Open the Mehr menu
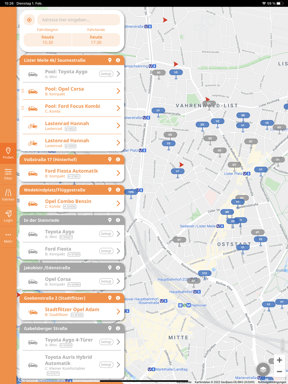The image size is (288, 384). [x=8, y=238]
